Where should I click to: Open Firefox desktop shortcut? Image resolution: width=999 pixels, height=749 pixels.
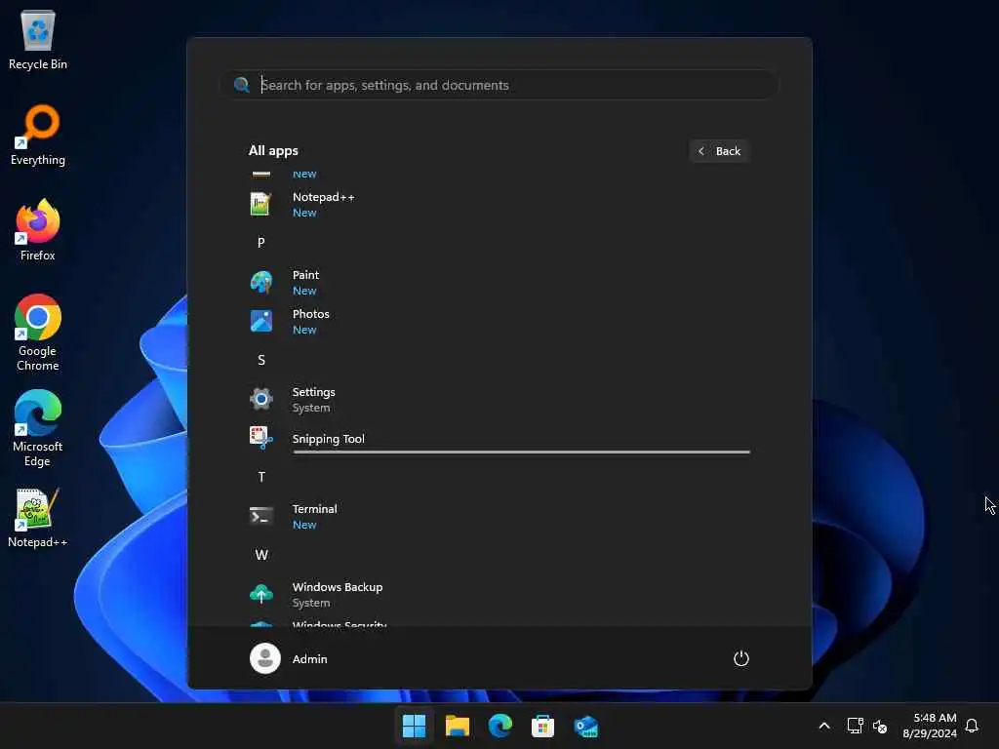38,230
